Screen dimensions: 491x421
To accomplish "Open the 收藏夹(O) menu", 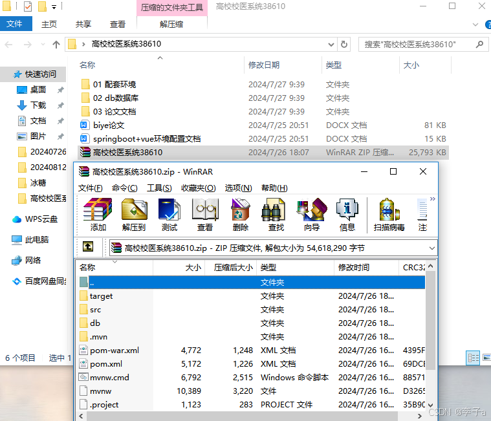I will coord(198,188).
